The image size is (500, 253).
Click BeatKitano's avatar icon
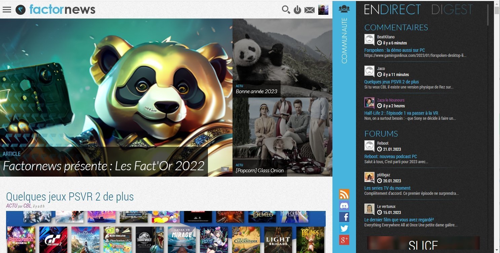coord(369,40)
